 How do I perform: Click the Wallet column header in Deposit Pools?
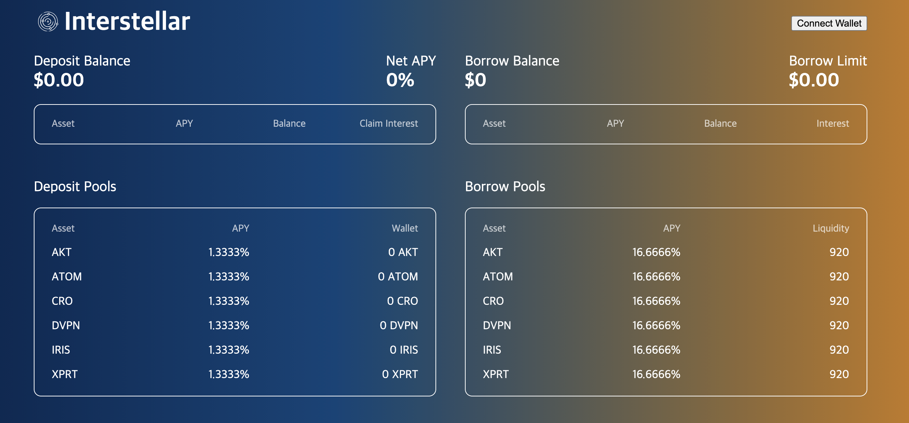point(405,228)
